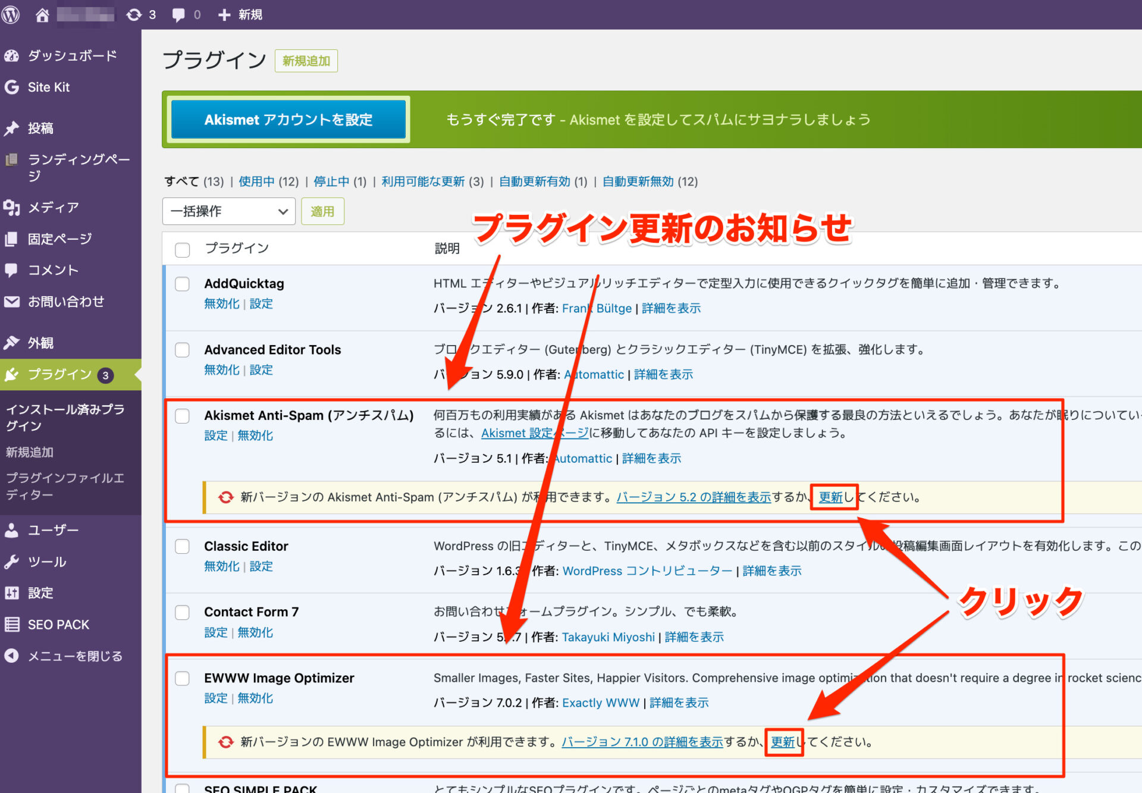Image resolution: width=1142 pixels, height=793 pixels.
Task: Open インストール済みプラグイン submenu item
Action: (x=65, y=418)
